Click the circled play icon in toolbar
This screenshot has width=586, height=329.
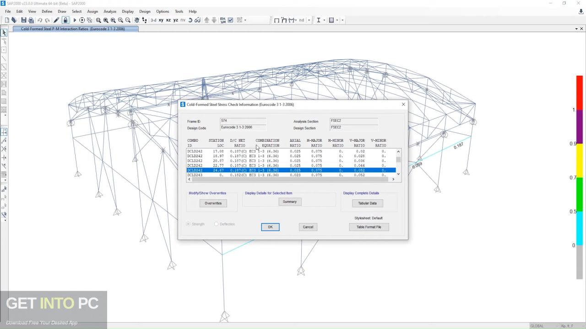coord(82,20)
